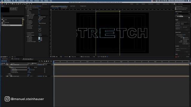Viewport: 191px width, 107px height.
Task: Switch to Standard workspace
Action: 143,4
